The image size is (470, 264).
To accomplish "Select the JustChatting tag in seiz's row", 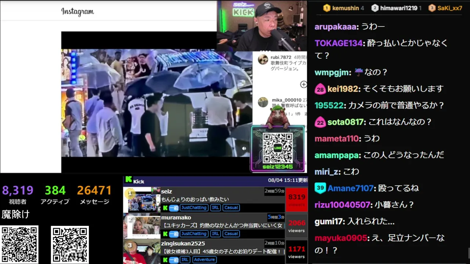I will 194,208.
